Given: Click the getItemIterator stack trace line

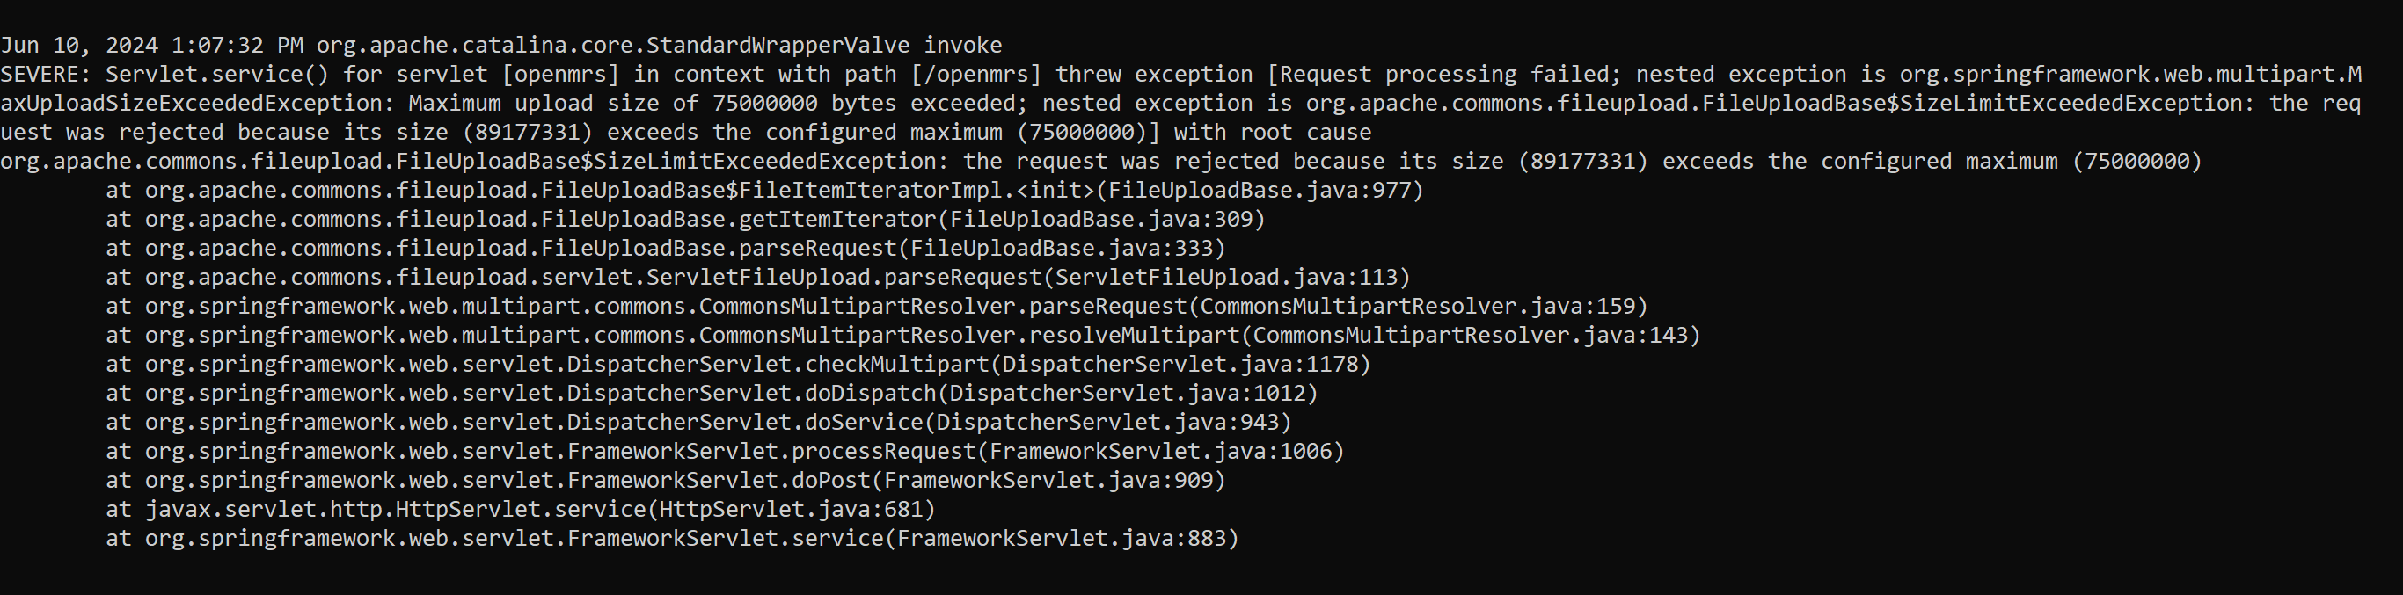Looking at the screenshot, I should tap(686, 219).
